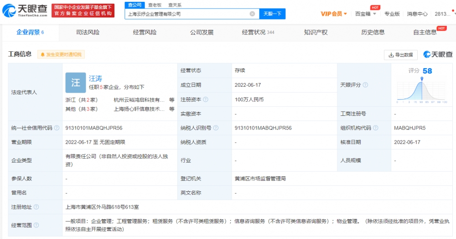This screenshot has height=239, width=456.
Task: Click the score value 58
Action: click(x=427, y=71)
